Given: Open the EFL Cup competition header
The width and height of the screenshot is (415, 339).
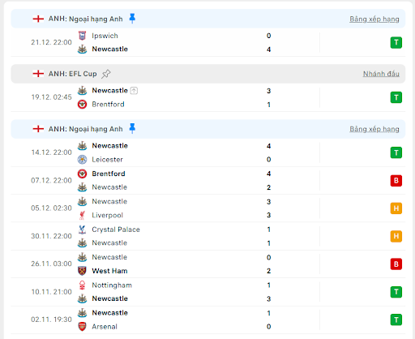Looking at the screenshot, I should coord(208,74).
